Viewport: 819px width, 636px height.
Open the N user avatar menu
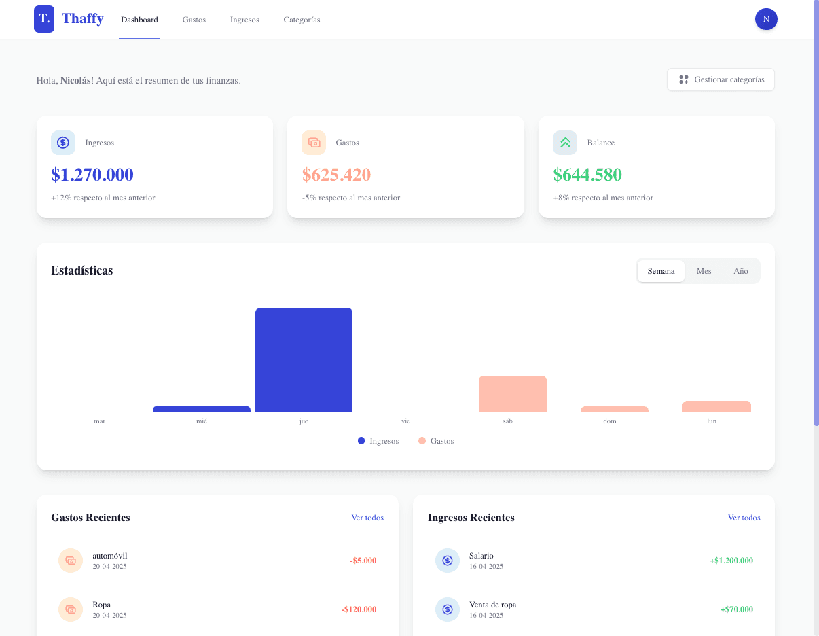coord(766,19)
